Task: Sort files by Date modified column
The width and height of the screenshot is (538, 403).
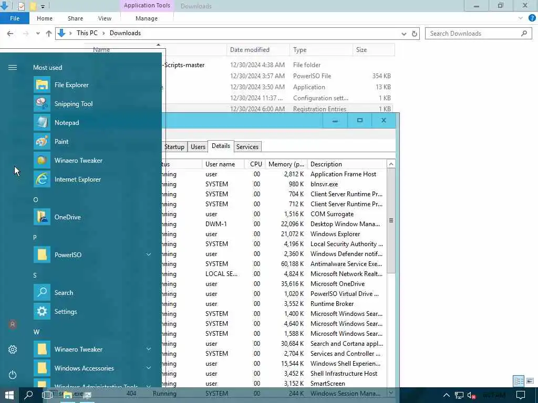Action: [257, 50]
